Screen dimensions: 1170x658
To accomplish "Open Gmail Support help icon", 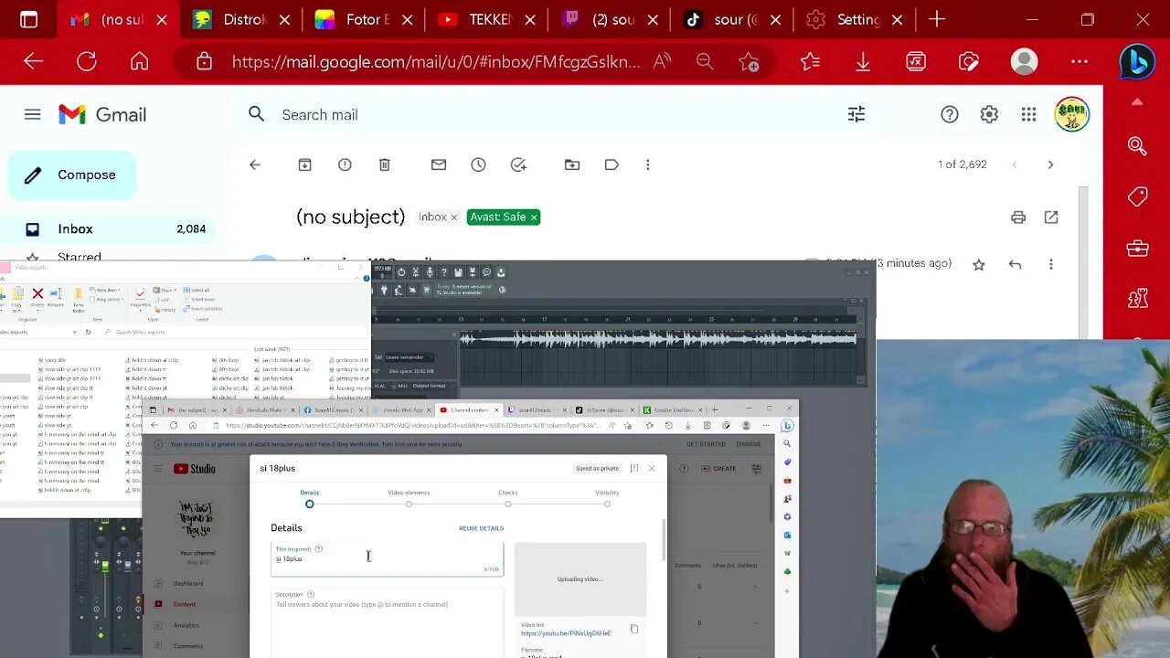I will click(x=950, y=114).
